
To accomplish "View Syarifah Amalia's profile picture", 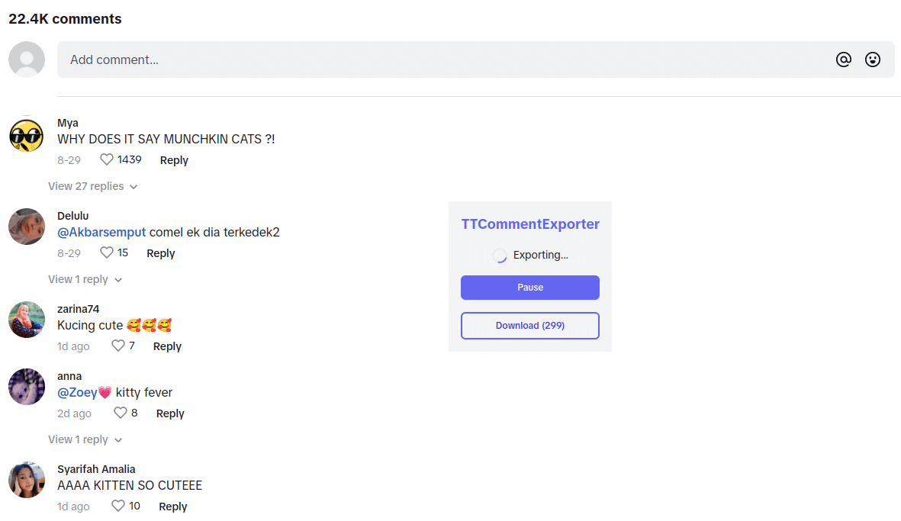I will (x=27, y=480).
